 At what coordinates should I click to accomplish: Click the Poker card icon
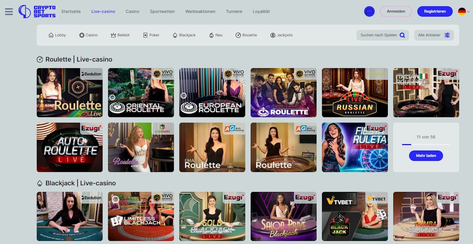(x=145, y=35)
